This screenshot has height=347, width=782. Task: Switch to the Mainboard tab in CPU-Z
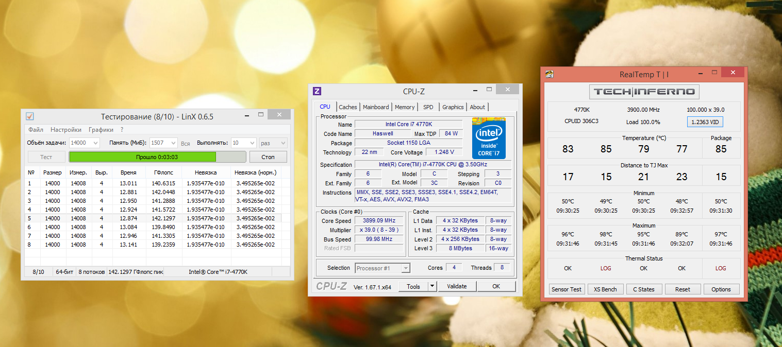(x=376, y=107)
